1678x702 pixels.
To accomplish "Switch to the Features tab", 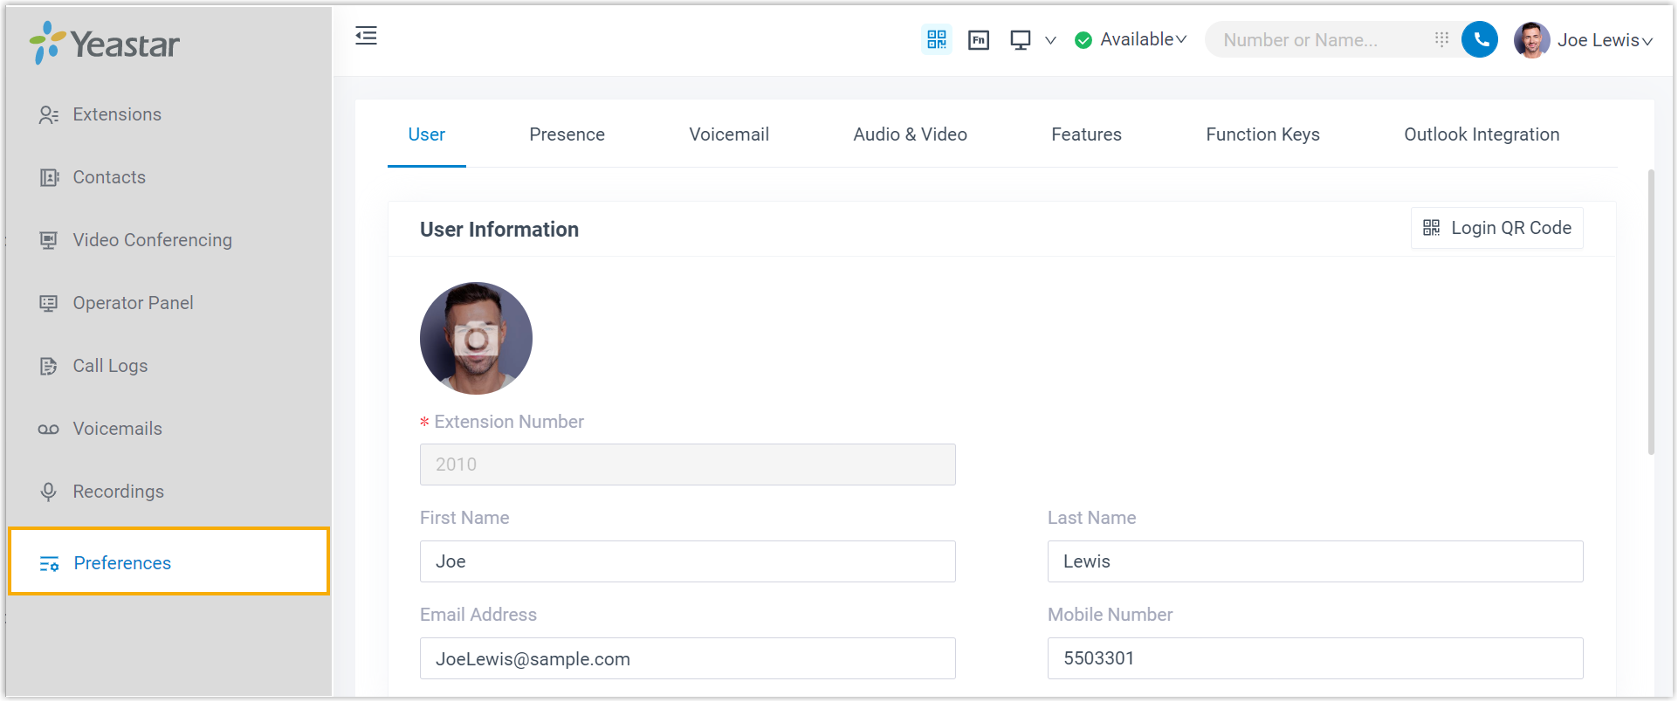I will [x=1086, y=134].
